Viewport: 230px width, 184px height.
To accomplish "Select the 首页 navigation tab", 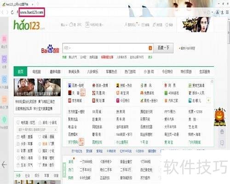I will pos(20,71).
